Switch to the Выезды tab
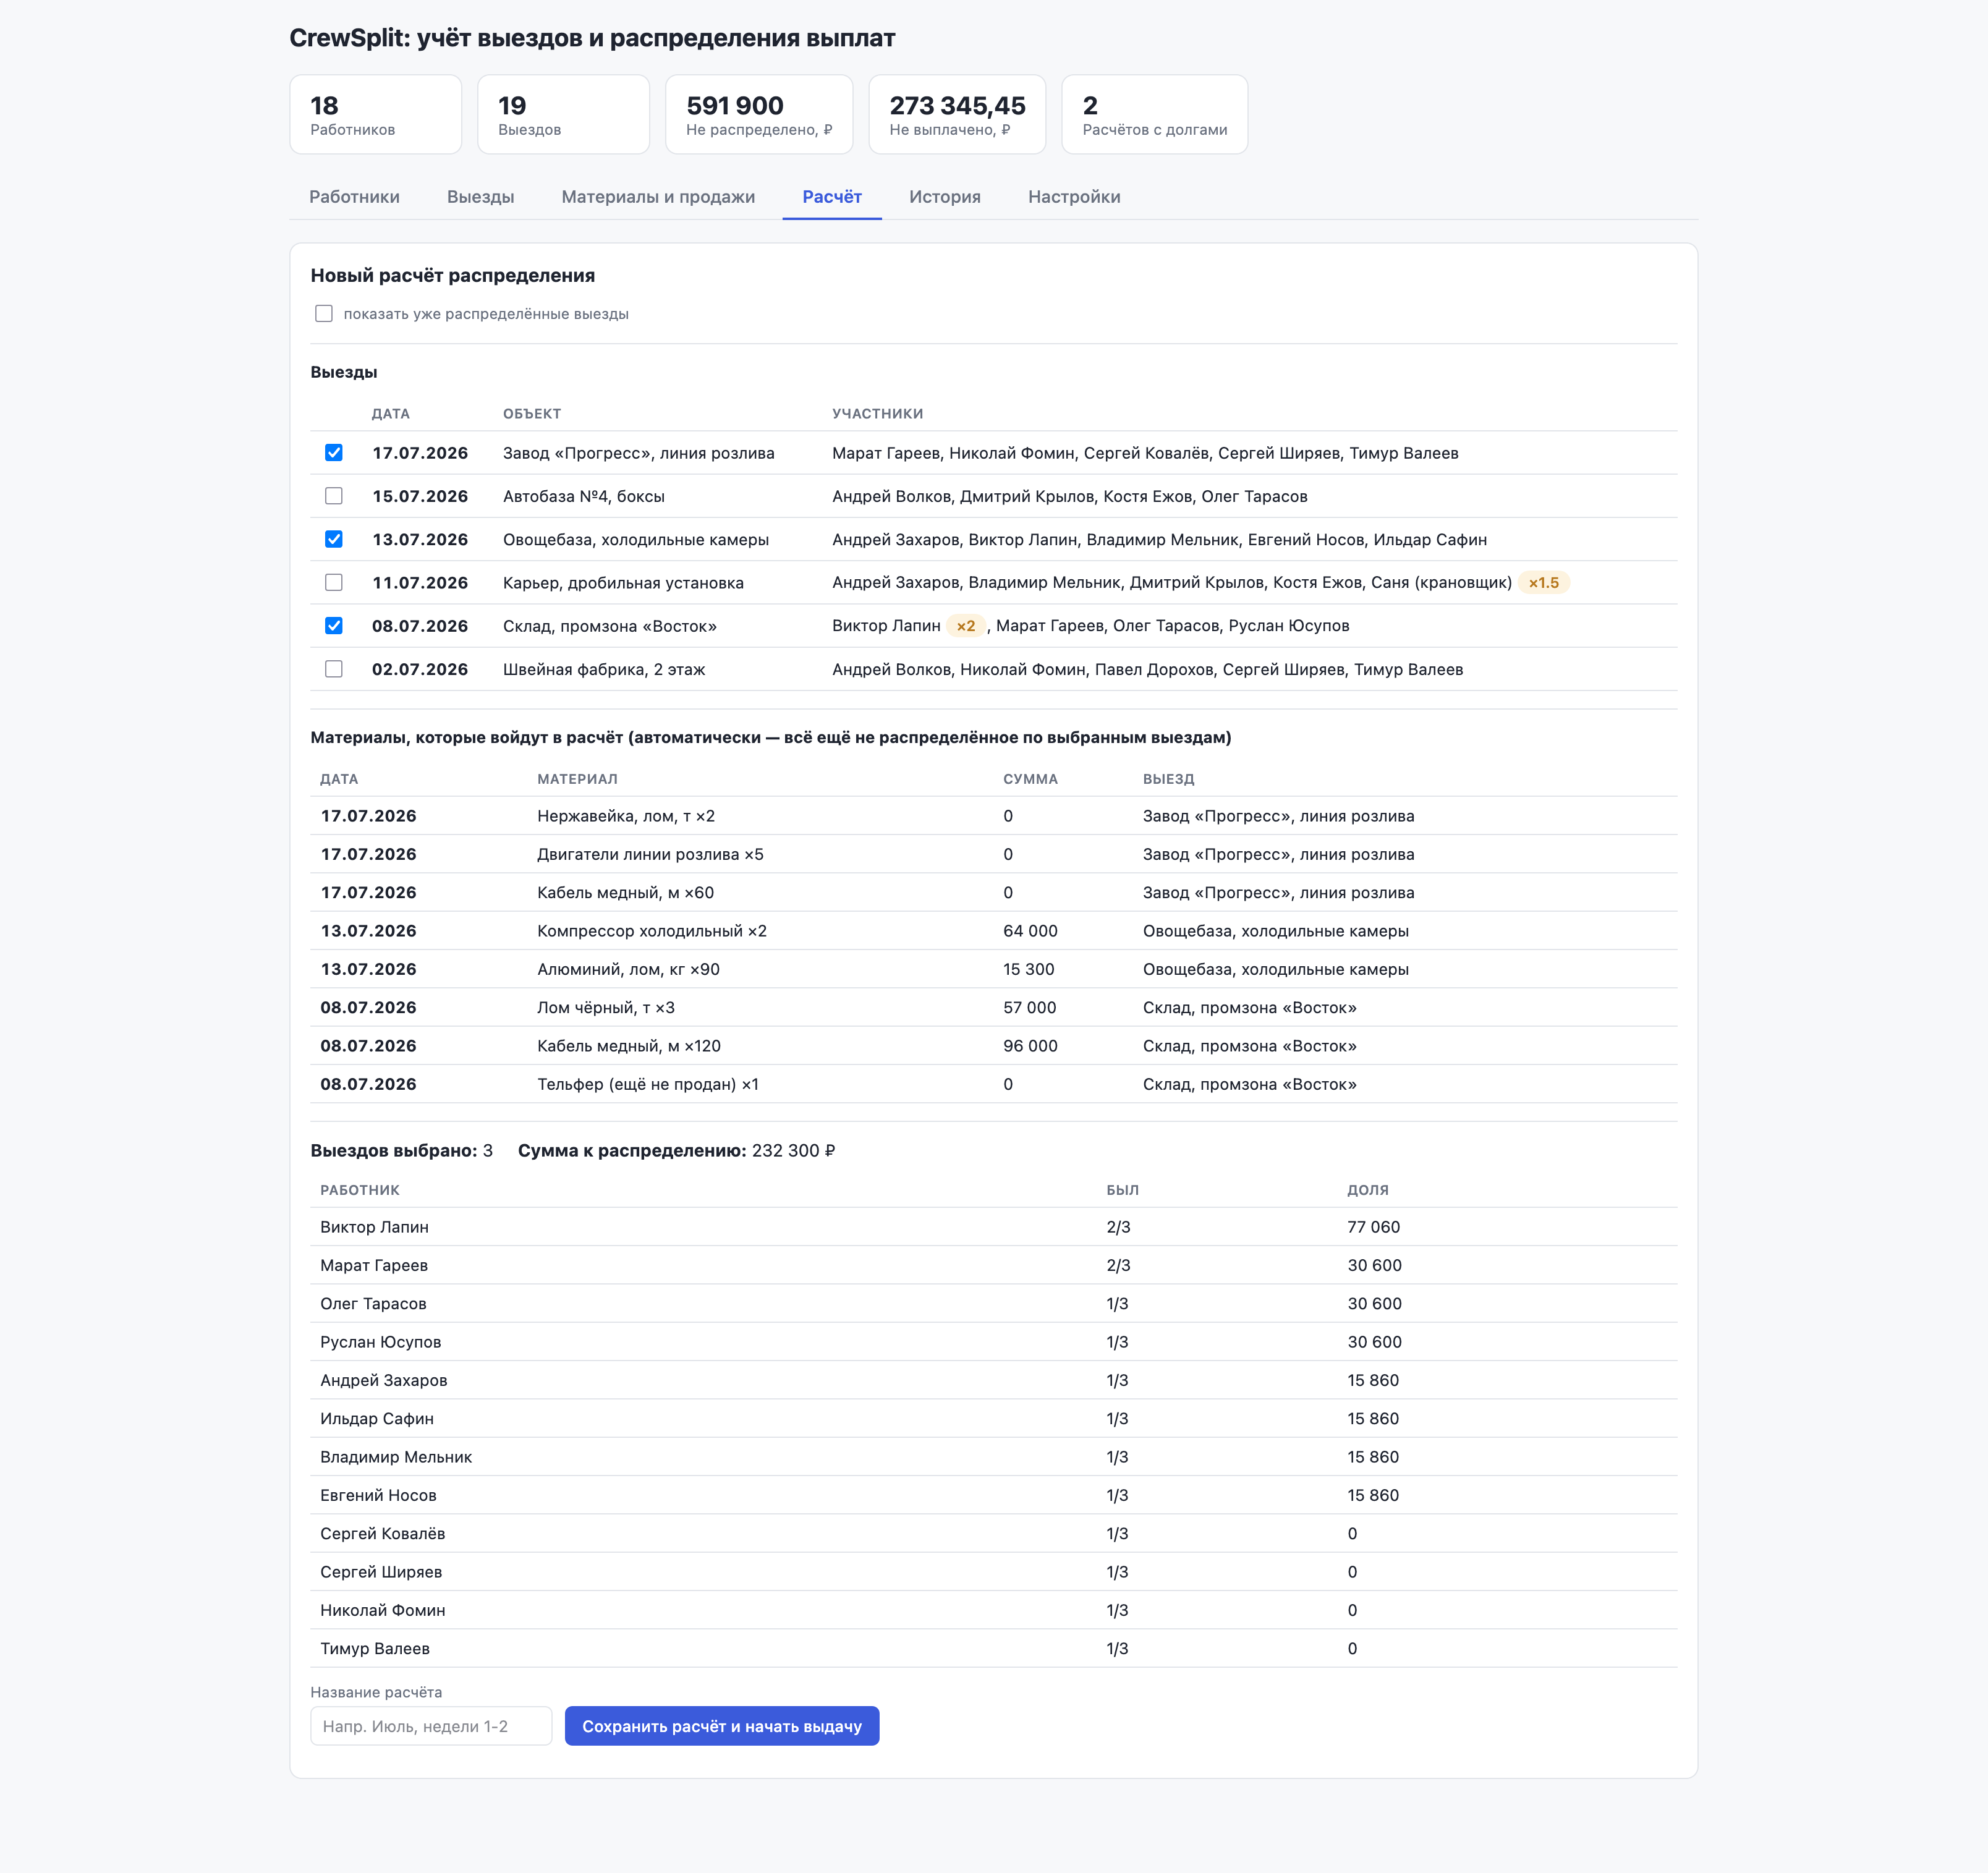 pos(480,197)
